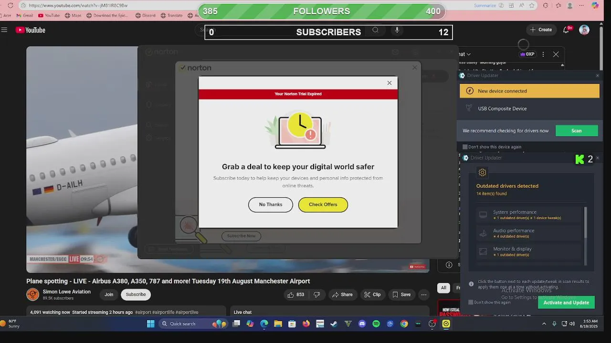Click the Edge address bar URL
The image size is (611, 343).
pyautogui.click(x=78, y=5)
